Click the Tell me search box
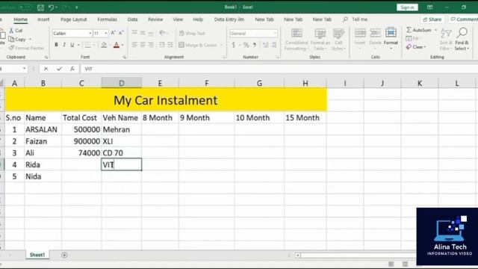 click(x=356, y=19)
